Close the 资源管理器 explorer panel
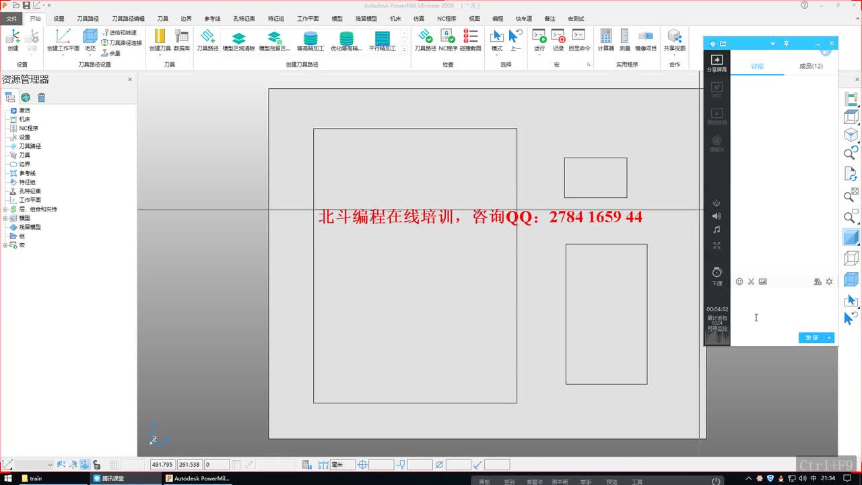Screen dimensions: 862x485 pos(130,79)
